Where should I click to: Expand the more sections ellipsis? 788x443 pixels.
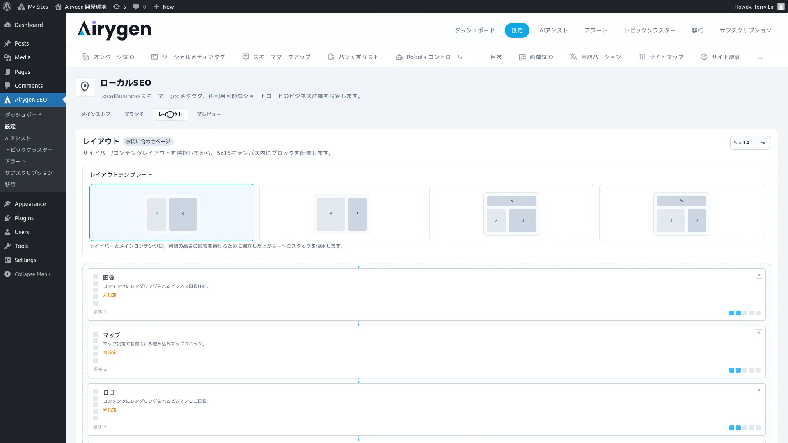pos(760,57)
